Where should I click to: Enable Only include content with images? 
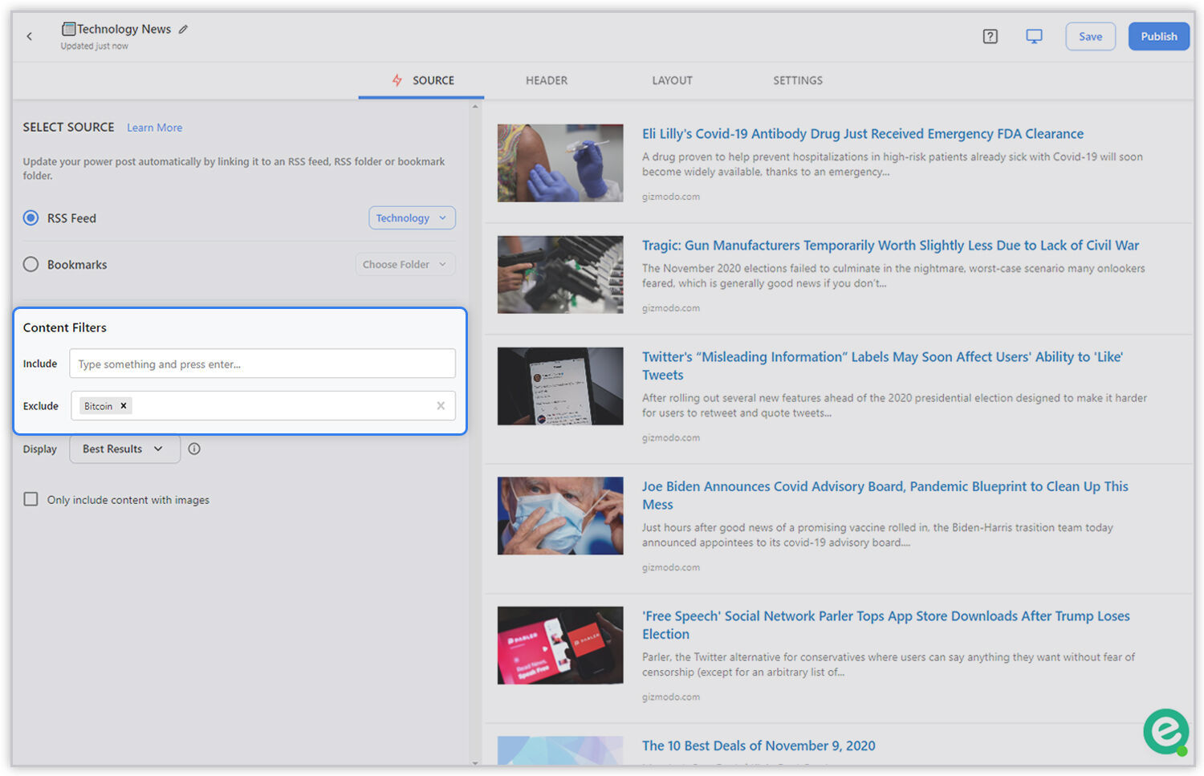coord(31,500)
